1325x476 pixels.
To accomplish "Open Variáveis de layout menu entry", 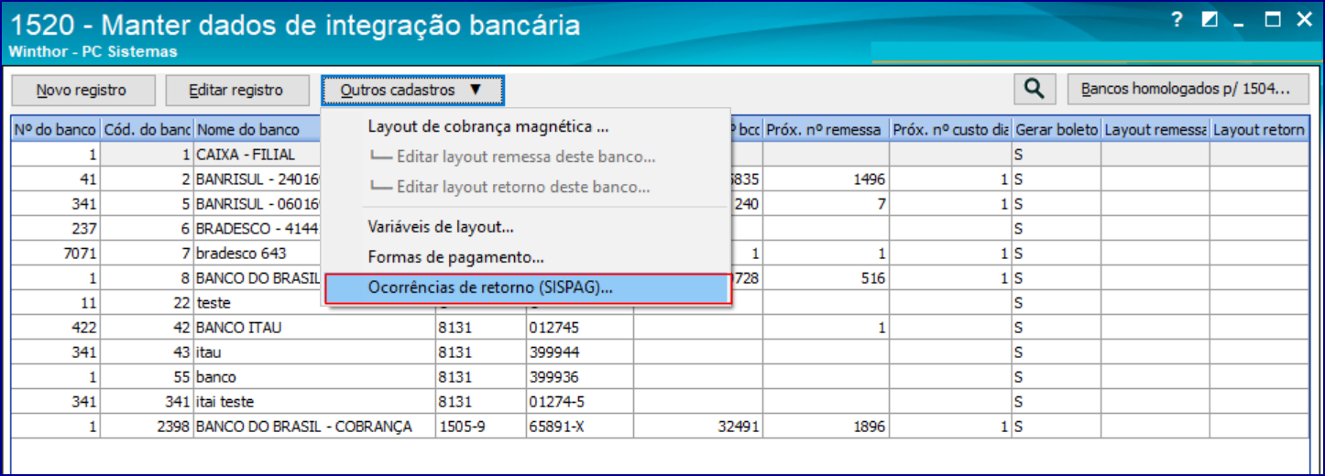I will pyautogui.click(x=441, y=226).
